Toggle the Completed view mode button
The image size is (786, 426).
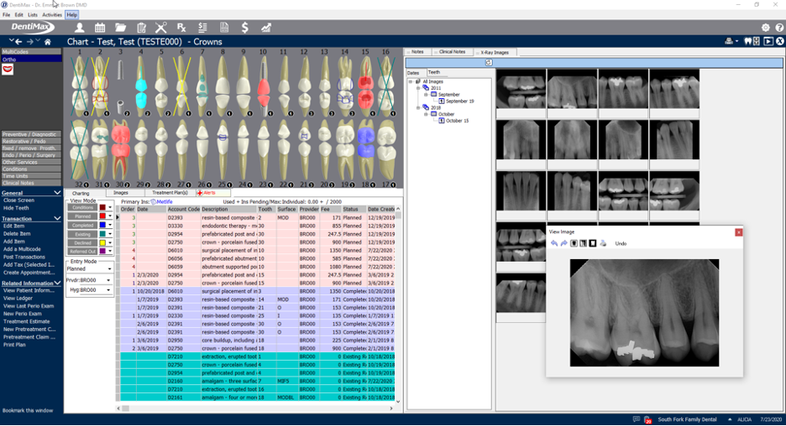tap(82, 225)
